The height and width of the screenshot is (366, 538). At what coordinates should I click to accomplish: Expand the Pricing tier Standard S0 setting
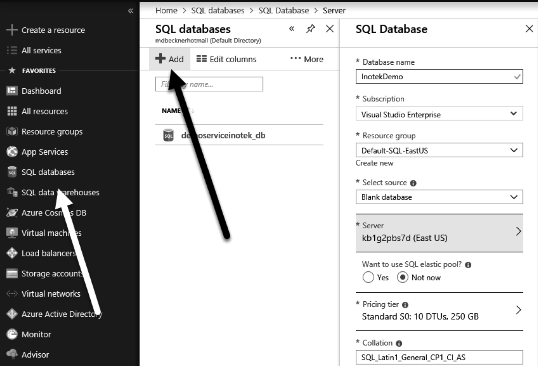pos(439,311)
